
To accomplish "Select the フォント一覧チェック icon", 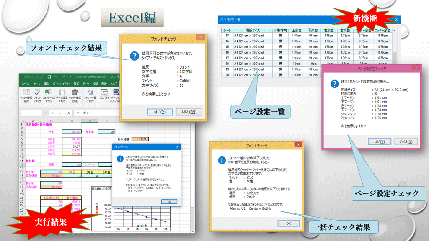I will [x=89, y=95].
